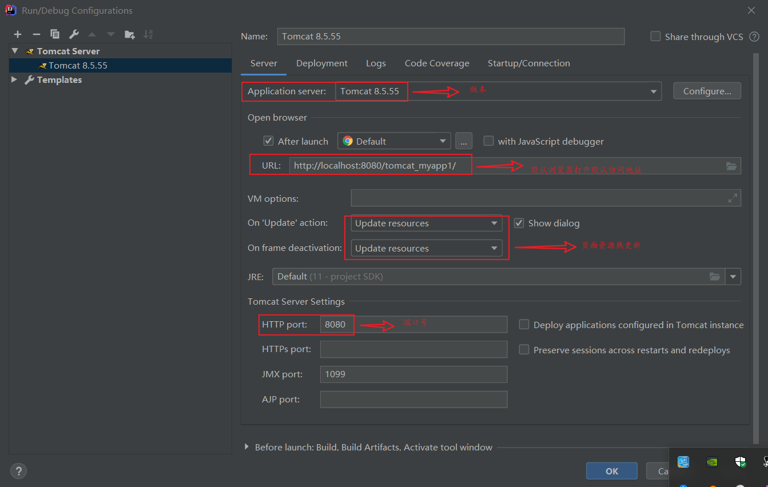Open the On 'Update' action dropdown
768x487 pixels.
(427, 223)
